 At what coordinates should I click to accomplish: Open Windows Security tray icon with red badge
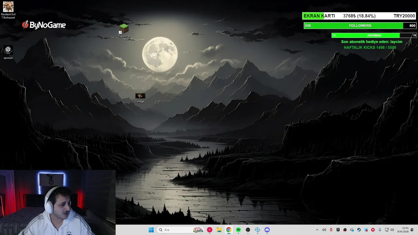pyautogui.click(x=366, y=230)
